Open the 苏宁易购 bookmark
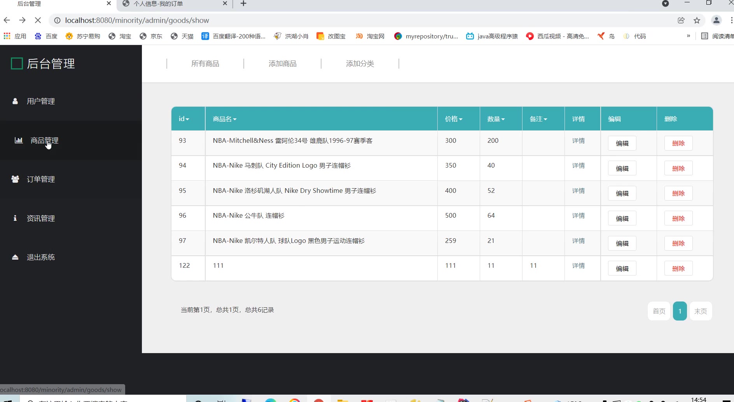 click(83, 36)
